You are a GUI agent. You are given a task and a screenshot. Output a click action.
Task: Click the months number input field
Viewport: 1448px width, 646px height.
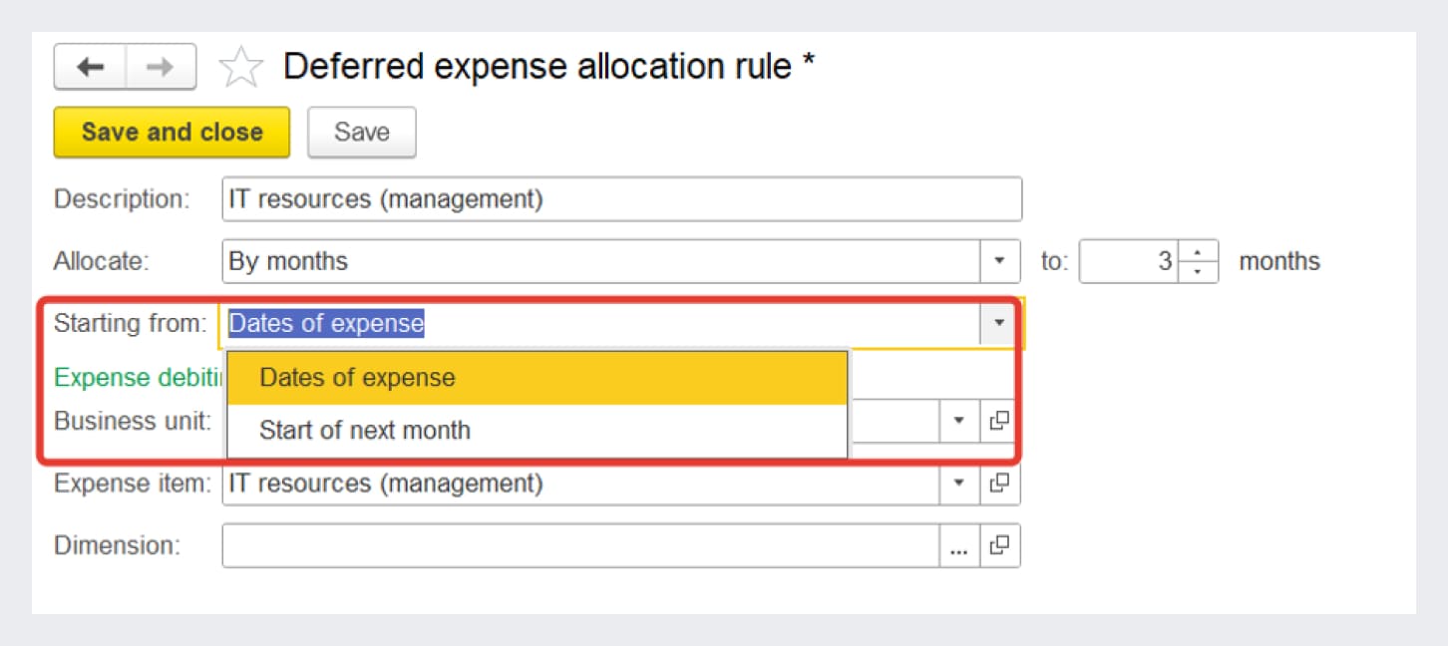pos(1128,261)
